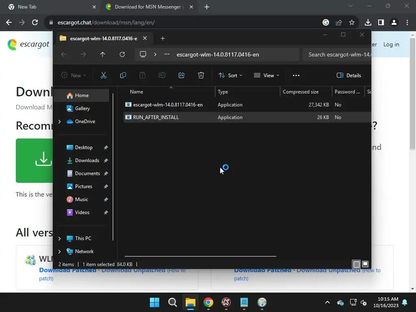Expand the This PC tree node
Image resolution: width=416 pixels, height=312 pixels.
pyautogui.click(x=59, y=238)
